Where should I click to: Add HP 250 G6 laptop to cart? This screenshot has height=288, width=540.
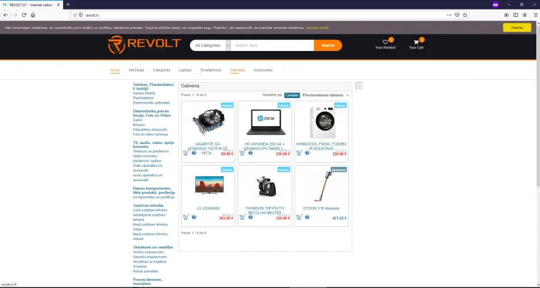(x=242, y=152)
